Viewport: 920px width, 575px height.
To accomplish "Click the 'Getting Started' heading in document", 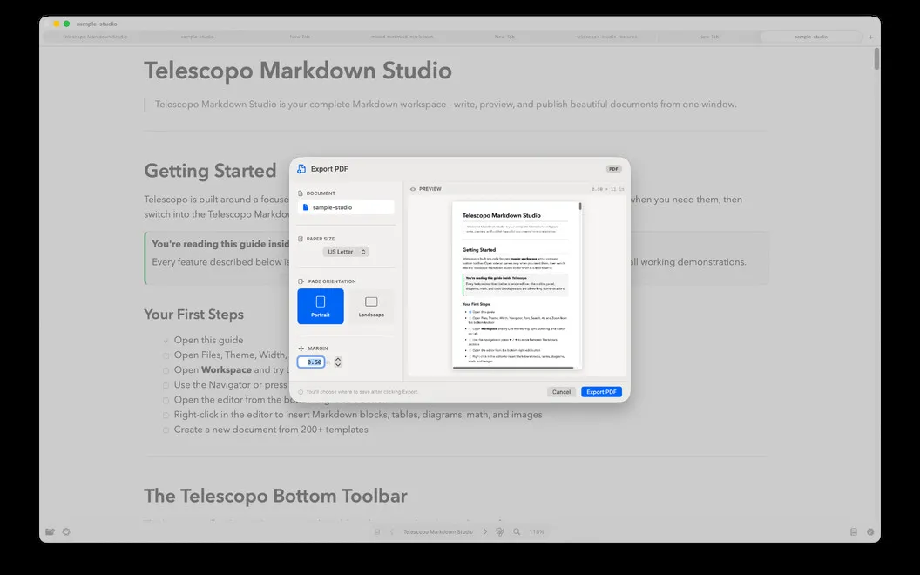I will [x=210, y=171].
